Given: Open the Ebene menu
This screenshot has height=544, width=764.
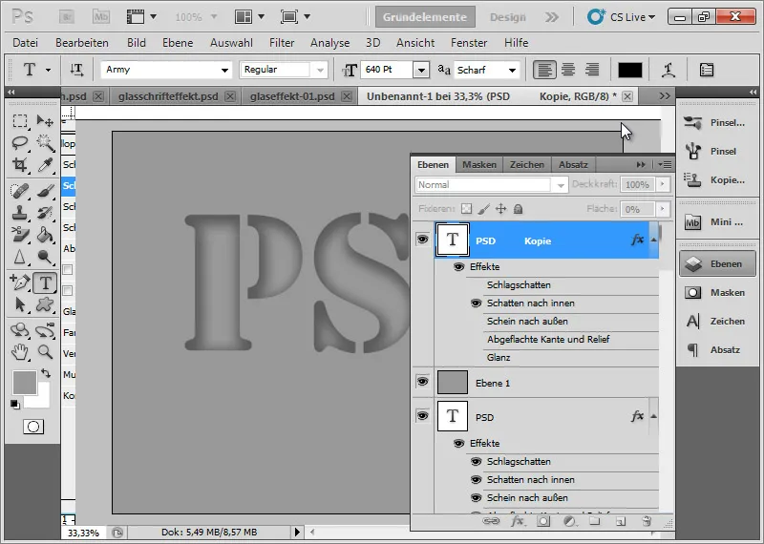Looking at the screenshot, I should pyautogui.click(x=178, y=43).
